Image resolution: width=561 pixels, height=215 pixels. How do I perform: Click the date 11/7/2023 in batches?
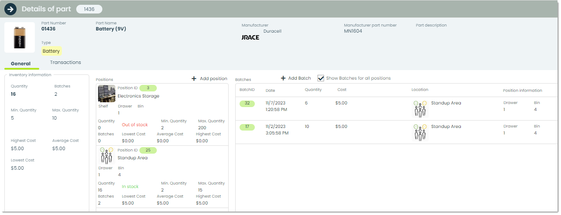(x=274, y=103)
